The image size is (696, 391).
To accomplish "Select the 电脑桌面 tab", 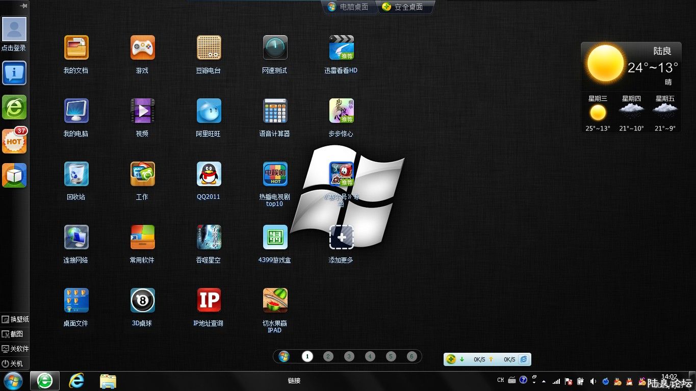I will click(350, 7).
